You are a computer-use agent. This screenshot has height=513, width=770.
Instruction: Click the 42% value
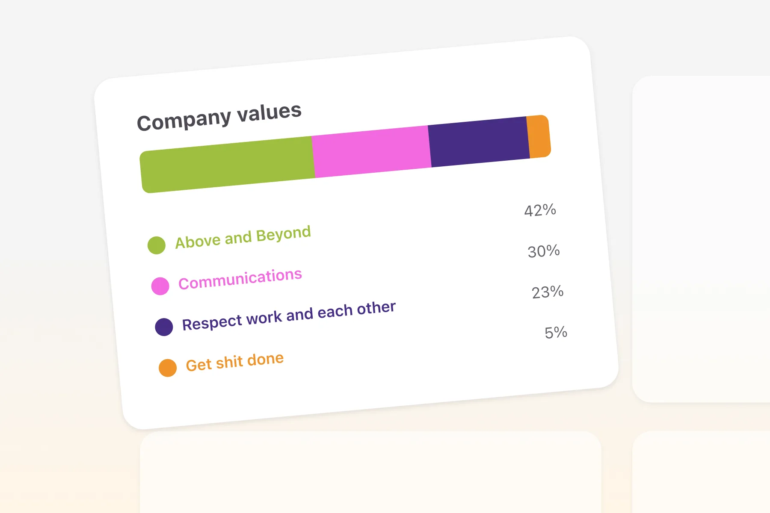tap(540, 210)
